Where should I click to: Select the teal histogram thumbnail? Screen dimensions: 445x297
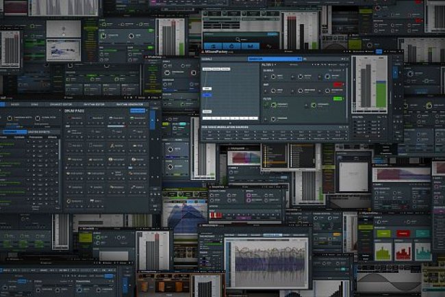coord(423,252)
